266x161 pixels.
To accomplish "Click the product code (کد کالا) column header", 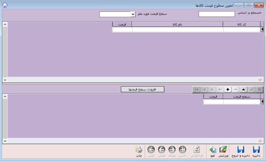I will [241, 24].
